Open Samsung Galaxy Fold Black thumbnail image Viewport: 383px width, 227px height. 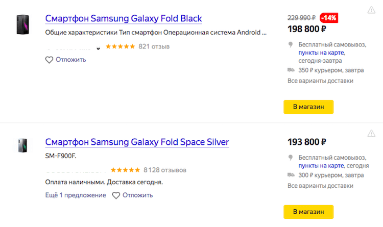coord(22,23)
